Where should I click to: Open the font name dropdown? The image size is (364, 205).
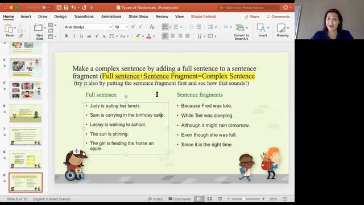point(110,27)
